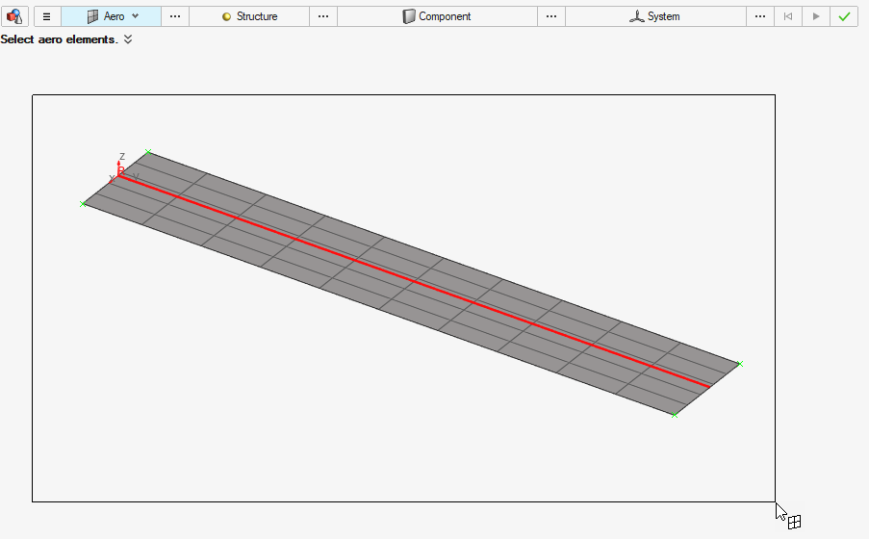The image size is (869, 539).
Task: Open the Aero selector dropdown arrow
Action: tap(136, 16)
